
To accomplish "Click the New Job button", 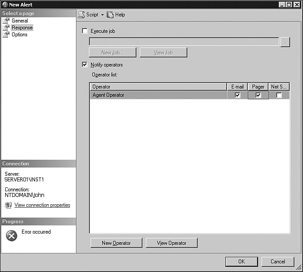I will tap(113, 53).
